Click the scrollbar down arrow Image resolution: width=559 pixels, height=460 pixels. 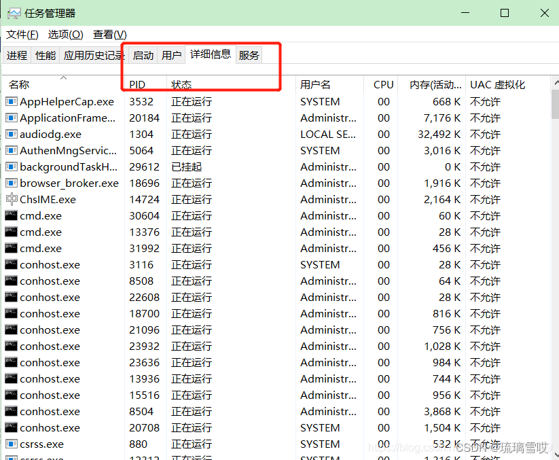click(556, 455)
